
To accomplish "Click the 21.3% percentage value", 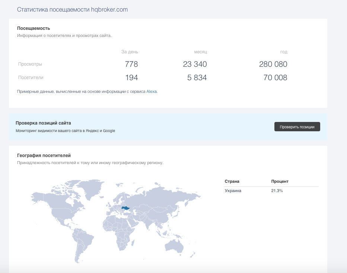I will point(277,191).
